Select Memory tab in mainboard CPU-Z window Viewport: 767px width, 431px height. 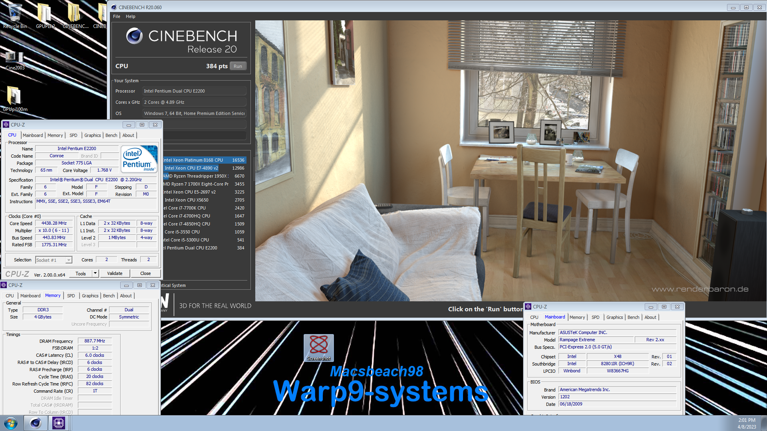[x=577, y=317]
